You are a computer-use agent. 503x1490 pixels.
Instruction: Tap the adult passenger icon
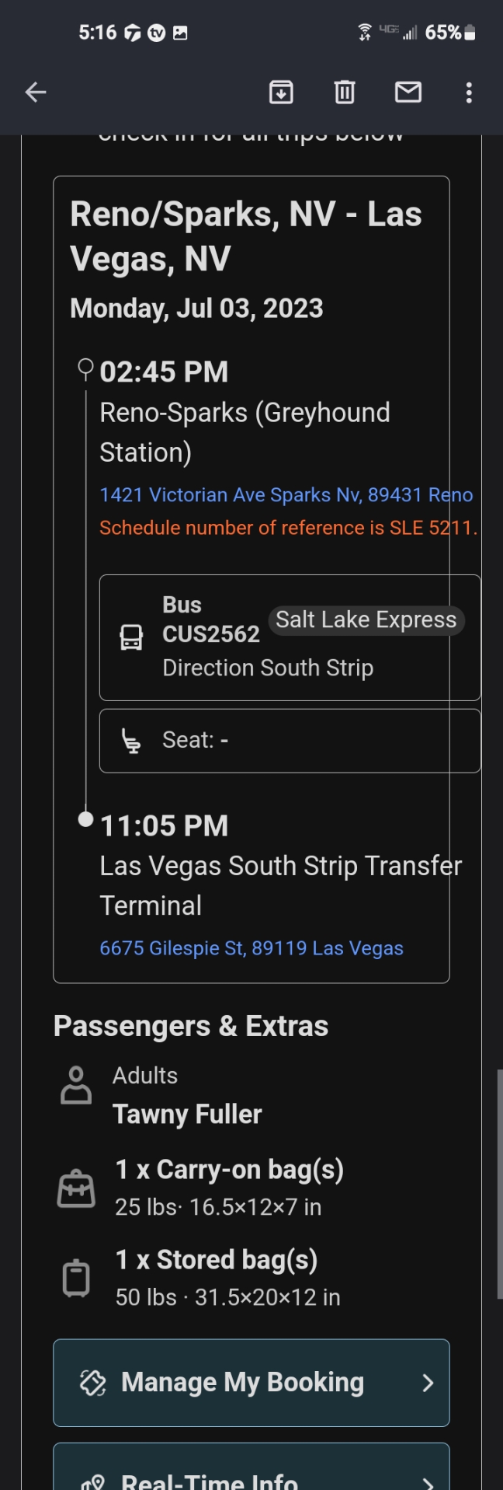(x=76, y=1085)
